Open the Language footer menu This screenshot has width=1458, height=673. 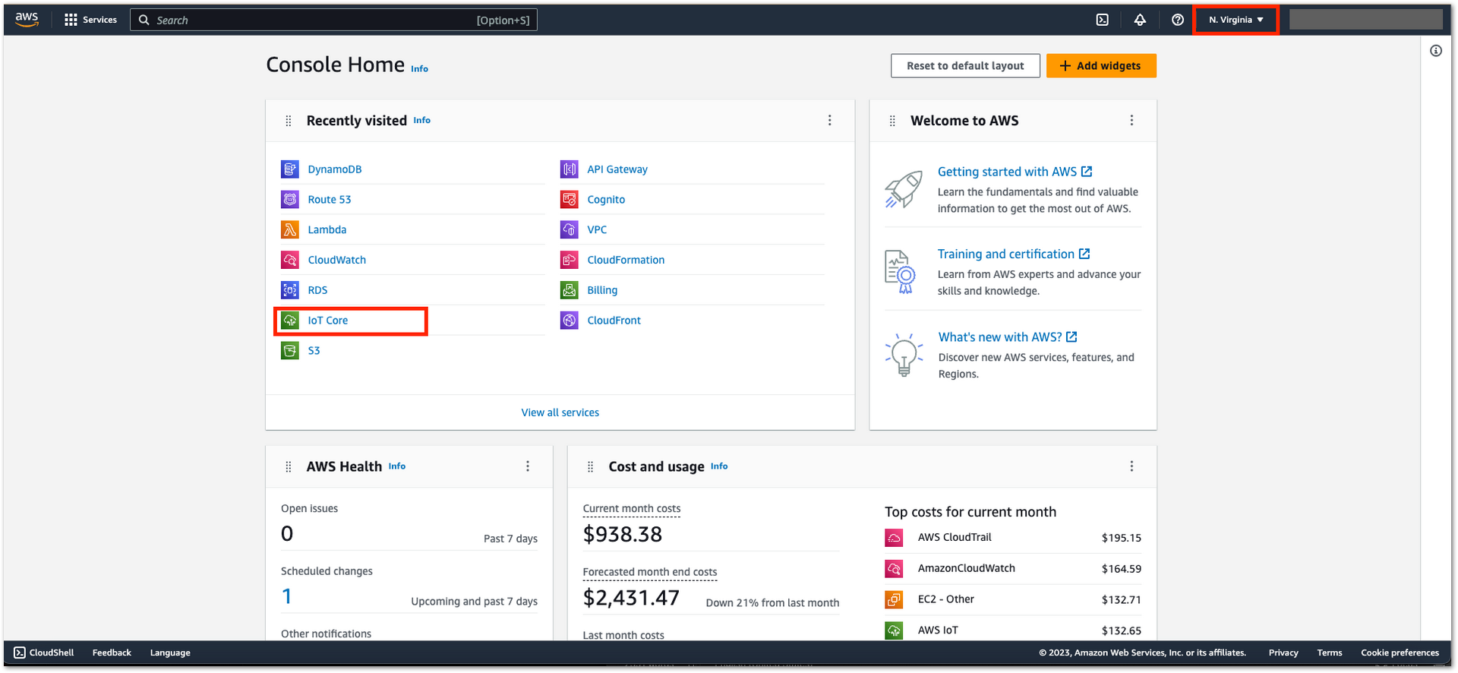(x=170, y=652)
